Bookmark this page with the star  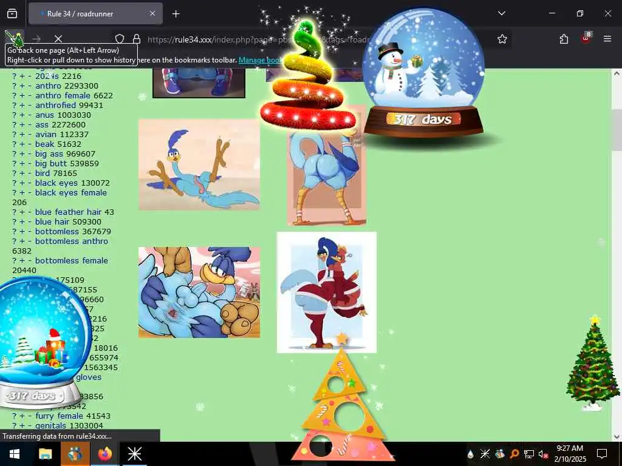[502, 39]
